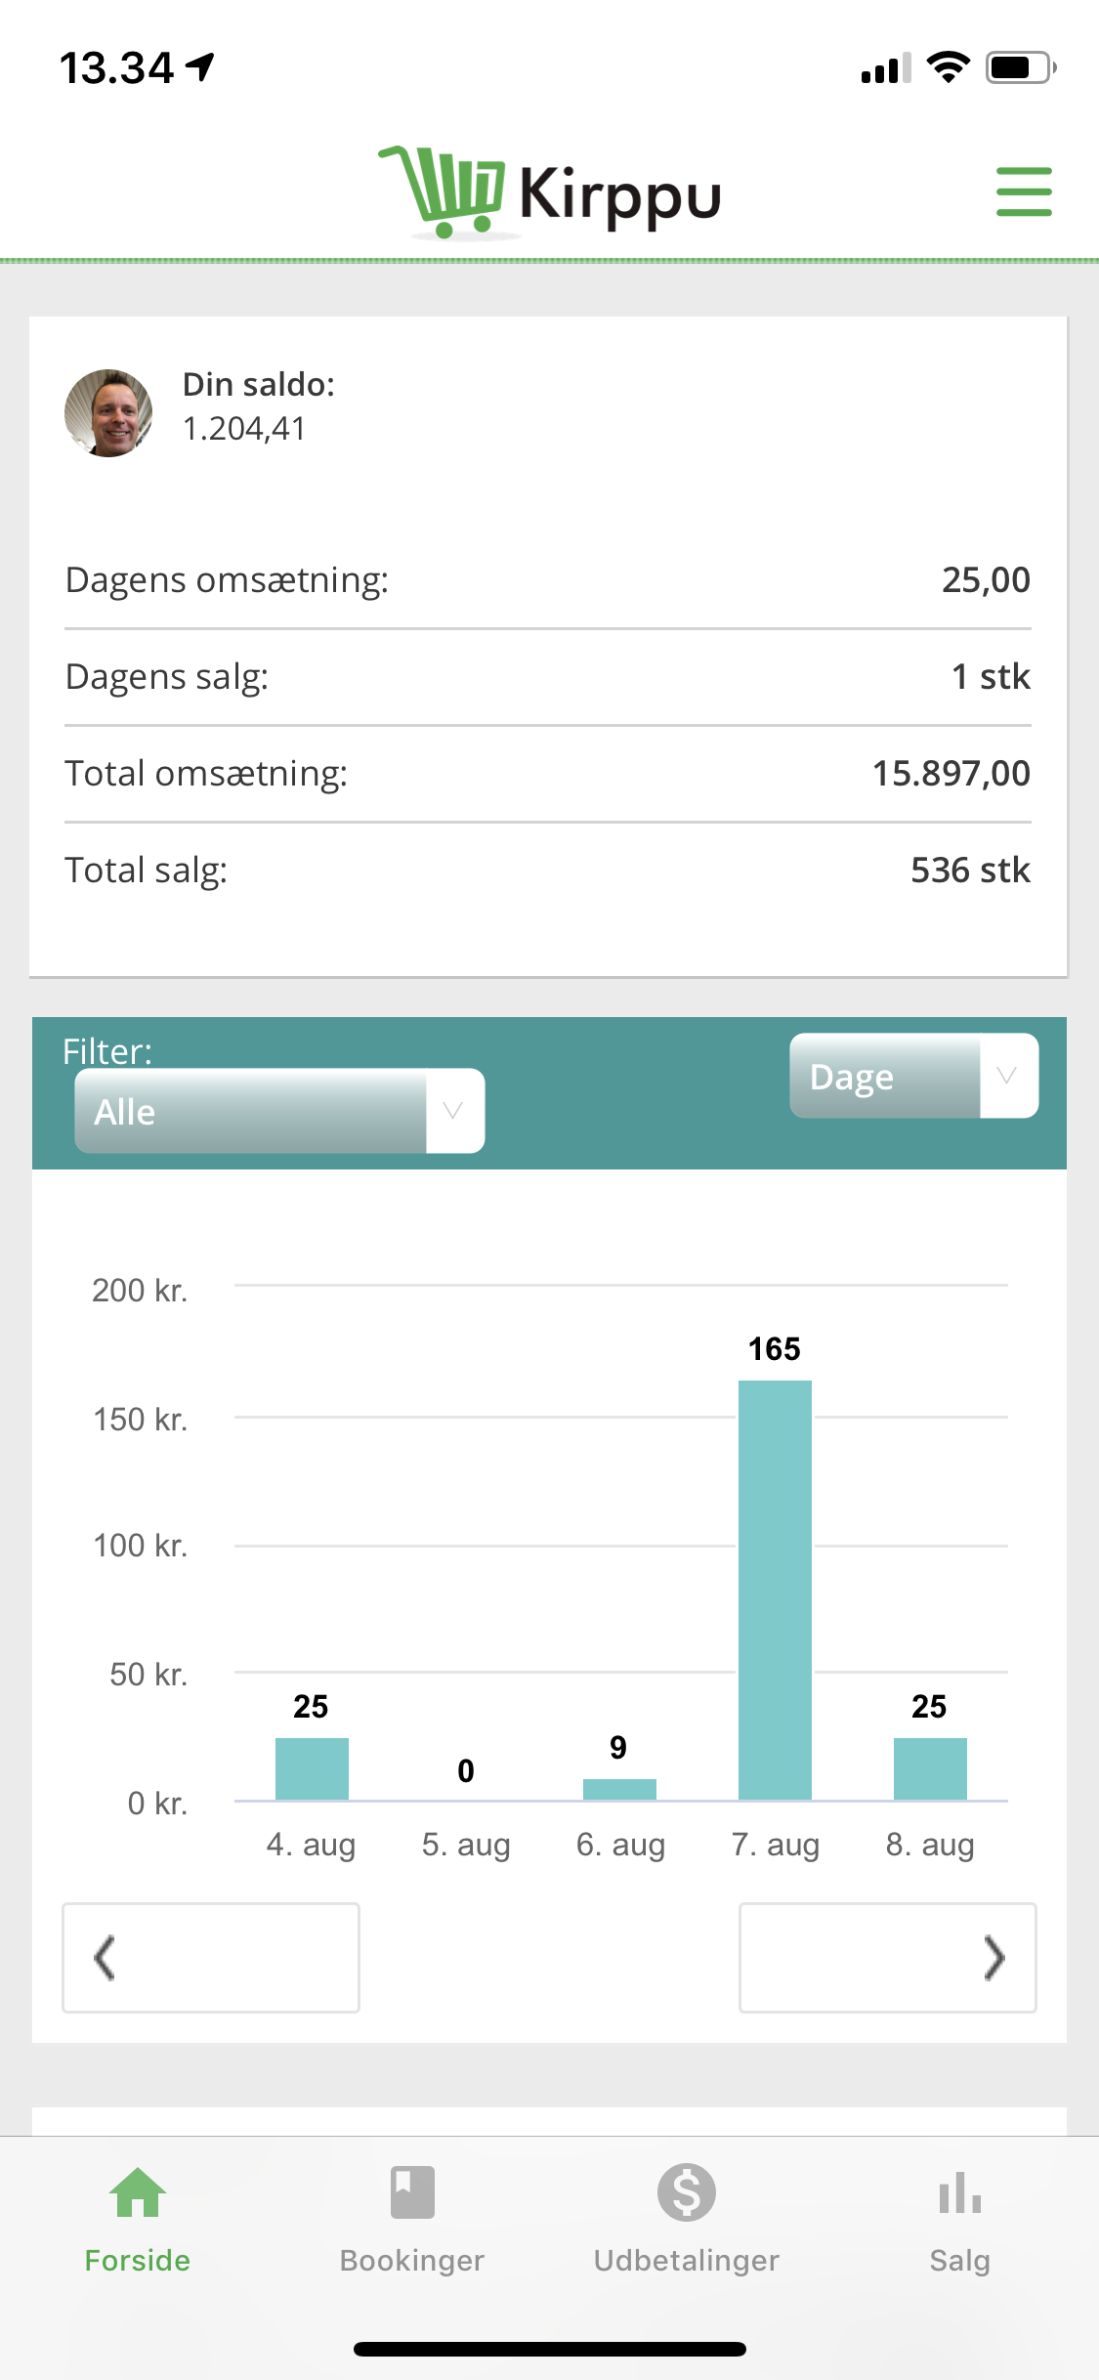Tap the Total omsætning row
The width and height of the screenshot is (1099, 2380).
(547, 774)
